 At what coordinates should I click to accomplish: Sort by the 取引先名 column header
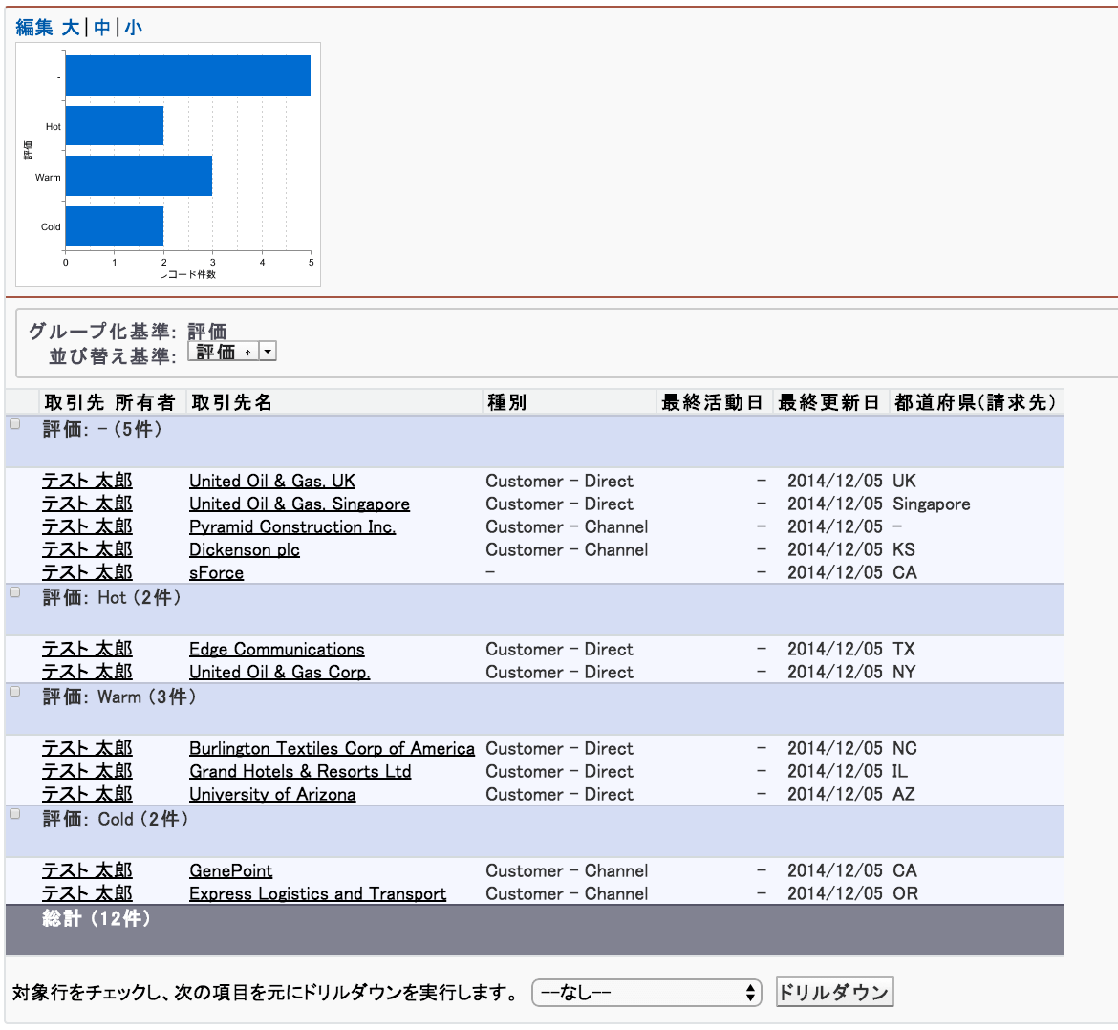pyautogui.click(x=232, y=402)
